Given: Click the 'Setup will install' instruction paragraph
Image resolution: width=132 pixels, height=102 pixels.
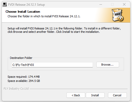Looking at the screenshot, I should click(64, 30).
